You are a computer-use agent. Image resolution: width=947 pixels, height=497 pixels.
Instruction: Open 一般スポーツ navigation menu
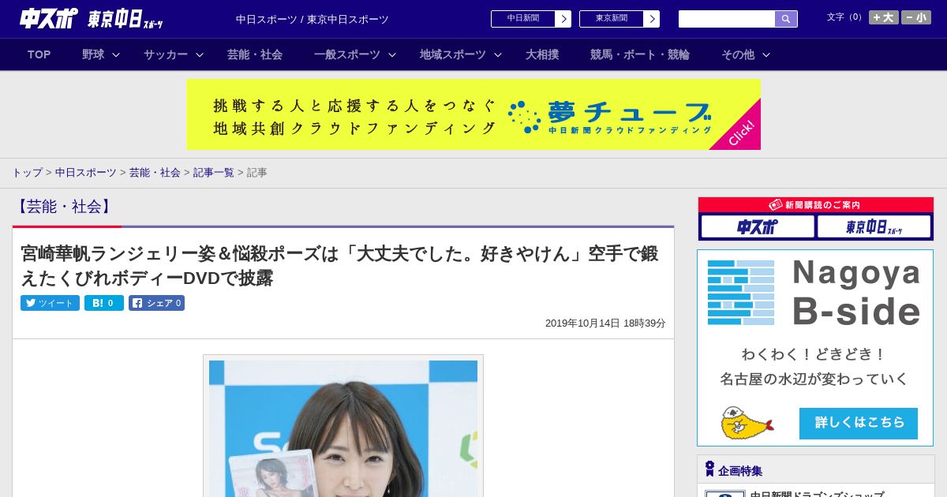[347, 54]
